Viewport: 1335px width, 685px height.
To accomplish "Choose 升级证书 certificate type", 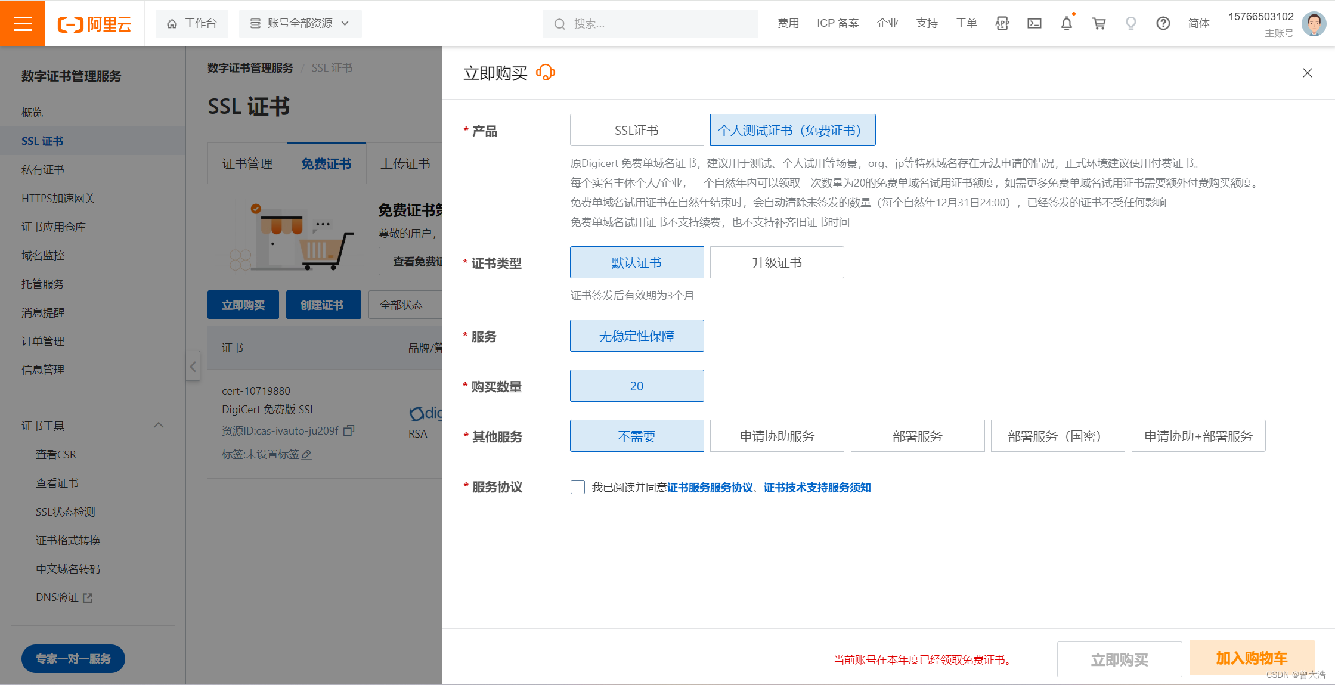I will [x=777, y=262].
